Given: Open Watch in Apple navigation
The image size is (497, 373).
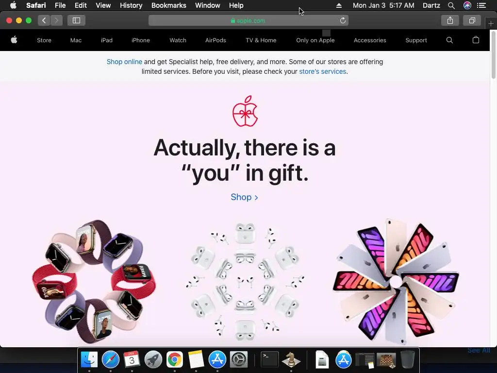Looking at the screenshot, I should coord(178,40).
